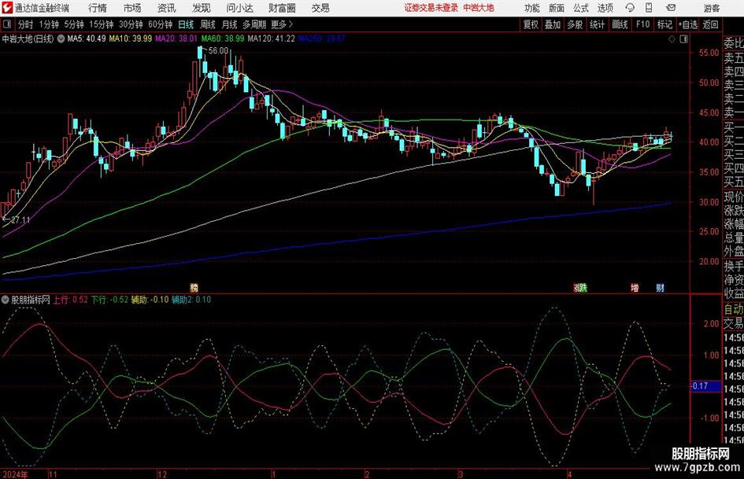Screen dimensions: 744x479
Task: Click the 叠加 overlay button
Action: coord(553,24)
